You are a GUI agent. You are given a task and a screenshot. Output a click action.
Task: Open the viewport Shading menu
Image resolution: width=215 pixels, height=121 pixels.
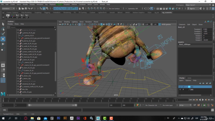click(x=67, y=22)
